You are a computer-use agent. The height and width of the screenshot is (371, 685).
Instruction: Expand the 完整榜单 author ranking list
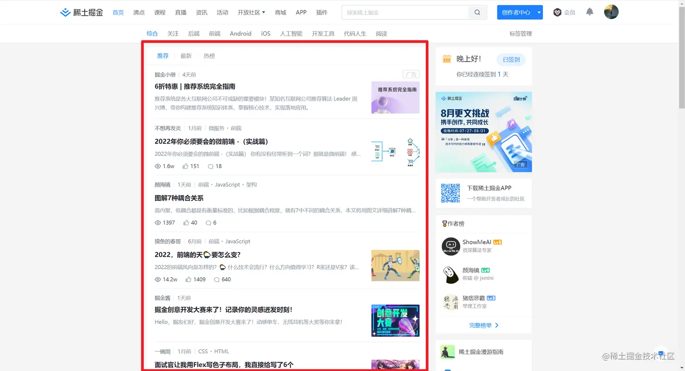coord(483,325)
